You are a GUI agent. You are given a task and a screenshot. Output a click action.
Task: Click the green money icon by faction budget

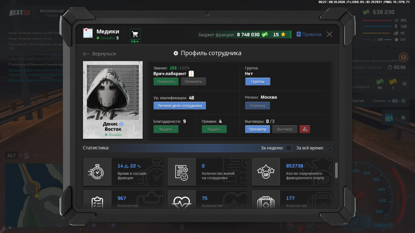pos(265,34)
